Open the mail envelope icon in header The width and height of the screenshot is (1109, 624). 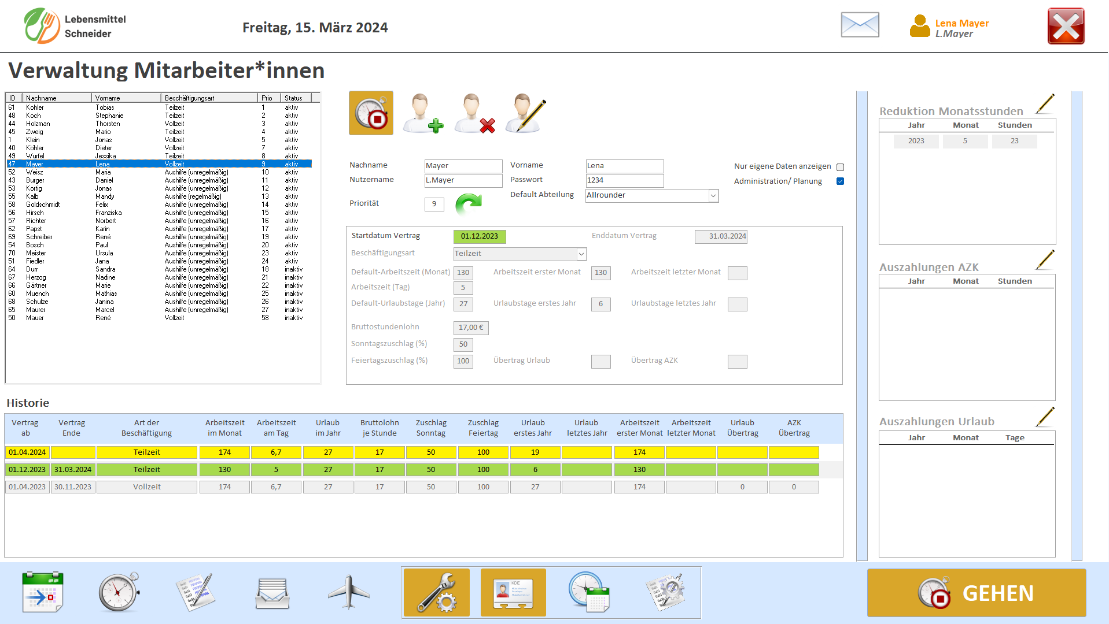coord(860,25)
